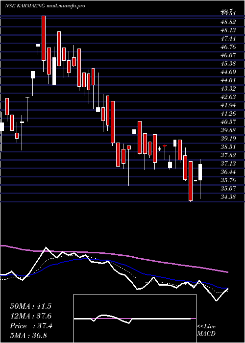The width and height of the screenshot is (245, 343).
Task: Click the 46.76 price axis label
Action: pos(228,47)
